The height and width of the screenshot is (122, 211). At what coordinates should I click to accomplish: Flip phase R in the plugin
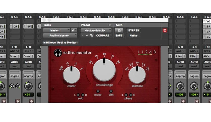point(131,95)
